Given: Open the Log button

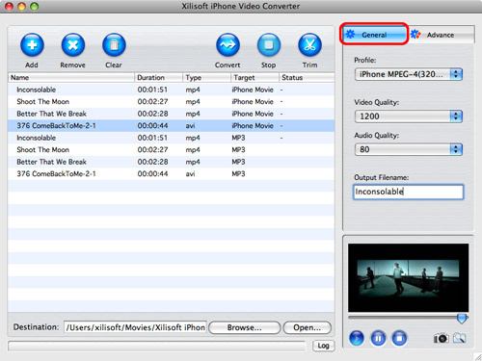Looking at the screenshot, I should (323, 346).
